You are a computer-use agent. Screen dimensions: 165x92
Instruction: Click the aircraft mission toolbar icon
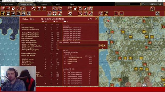pyautogui.click(x=106, y=14)
